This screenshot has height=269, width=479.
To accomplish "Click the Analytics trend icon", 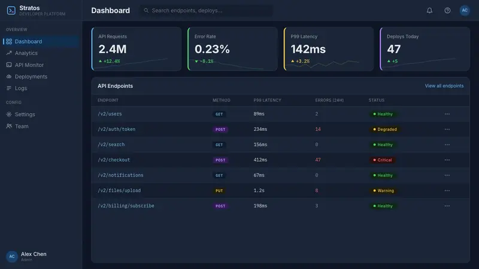I will coord(9,53).
